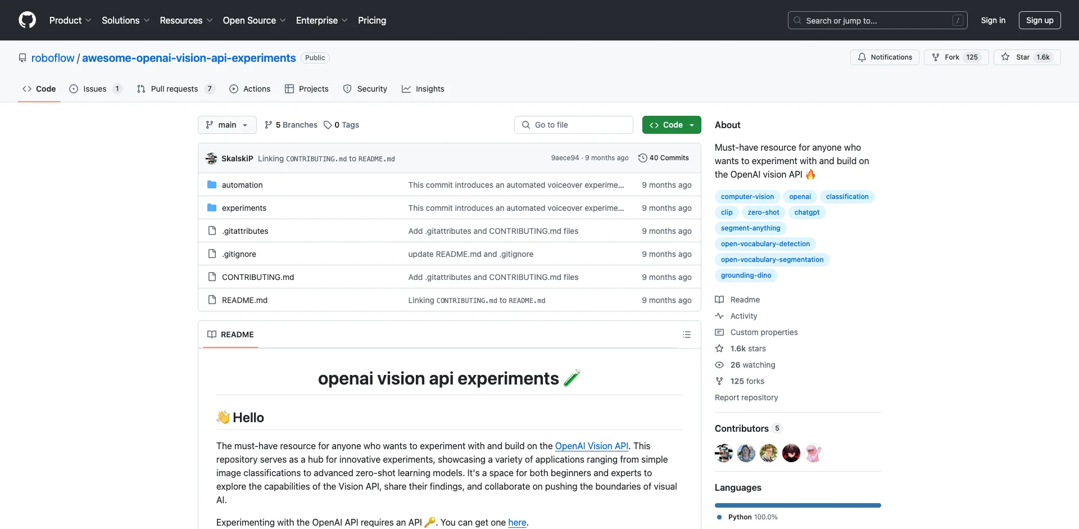
Task: Click the GitHub logo home icon
Action: (27, 20)
